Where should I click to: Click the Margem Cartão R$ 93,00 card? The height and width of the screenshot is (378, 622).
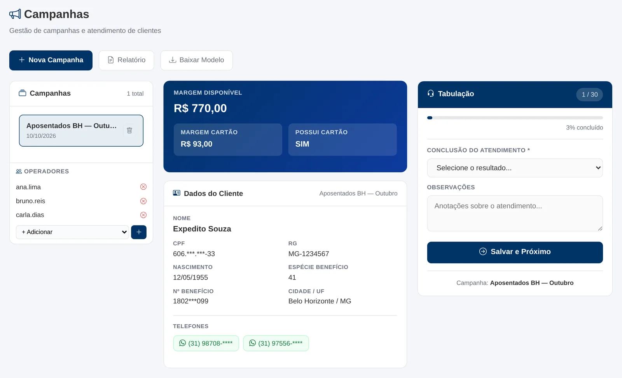click(x=228, y=140)
